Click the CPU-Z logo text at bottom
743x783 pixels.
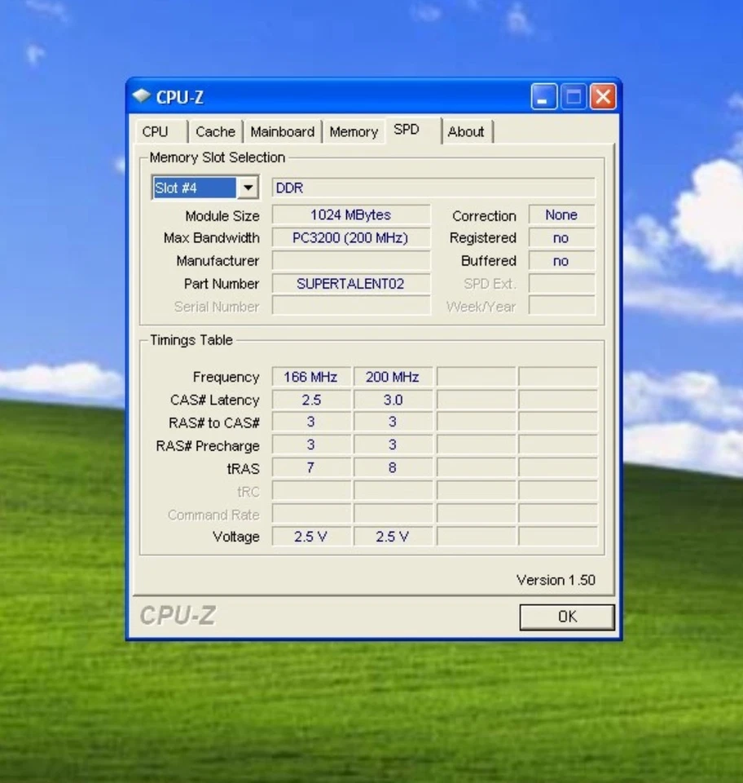tap(178, 616)
